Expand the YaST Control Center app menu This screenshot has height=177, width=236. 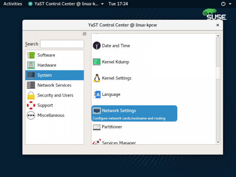[66, 4]
